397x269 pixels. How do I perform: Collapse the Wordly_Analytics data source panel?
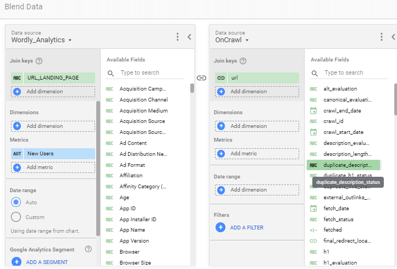pyautogui.click(x=189, y=37)
